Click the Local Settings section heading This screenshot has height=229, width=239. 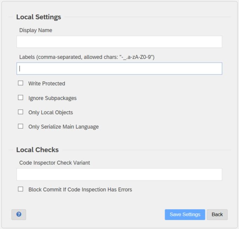tap(38, 17)
